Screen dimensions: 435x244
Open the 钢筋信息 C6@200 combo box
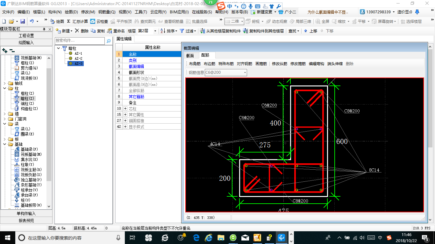[x=225, y=72]
